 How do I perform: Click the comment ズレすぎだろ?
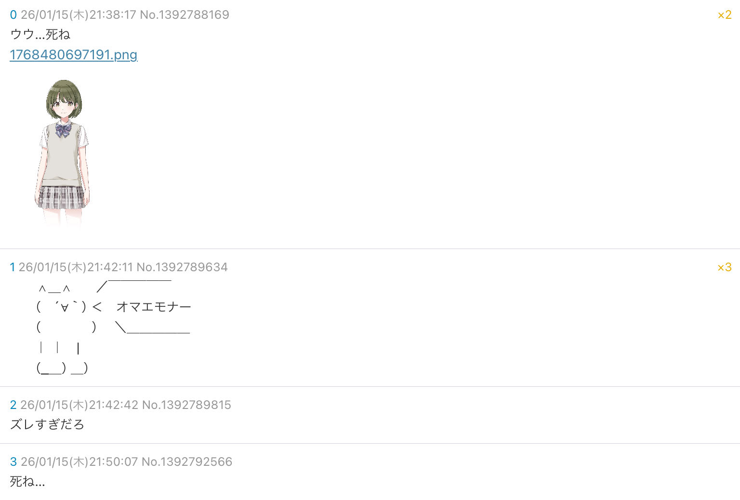pos(47,425)
